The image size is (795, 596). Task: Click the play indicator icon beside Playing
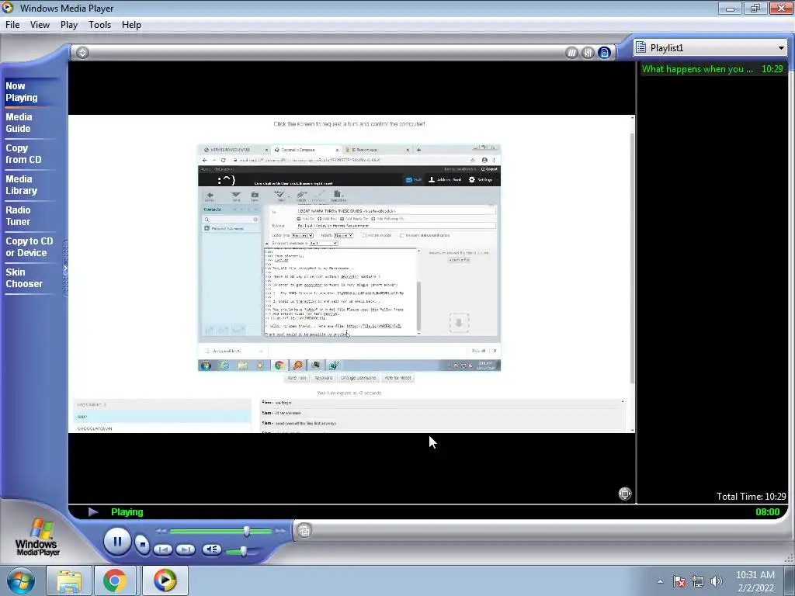(x=93, y=512)
